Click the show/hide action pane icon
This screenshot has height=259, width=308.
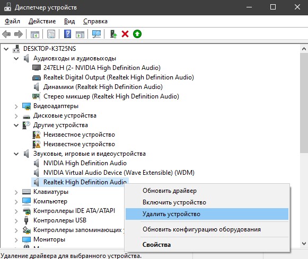pyautogui.click(x=80, y=34)
